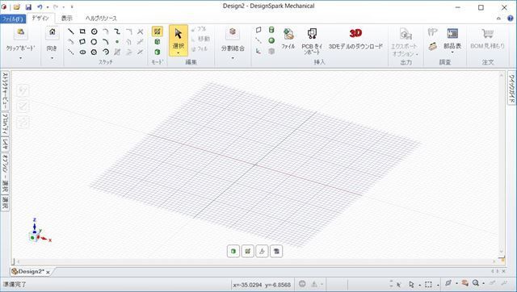Switch to 3D mode in the ribbon
Screen dimensions: 517x292
(x=158, y=52)
